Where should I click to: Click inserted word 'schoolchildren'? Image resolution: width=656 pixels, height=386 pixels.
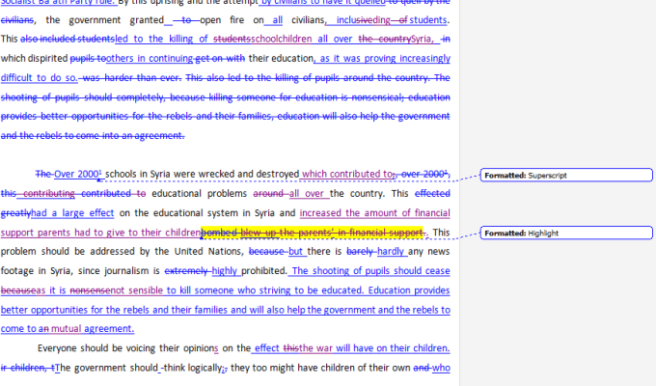(x=282, y=39)
